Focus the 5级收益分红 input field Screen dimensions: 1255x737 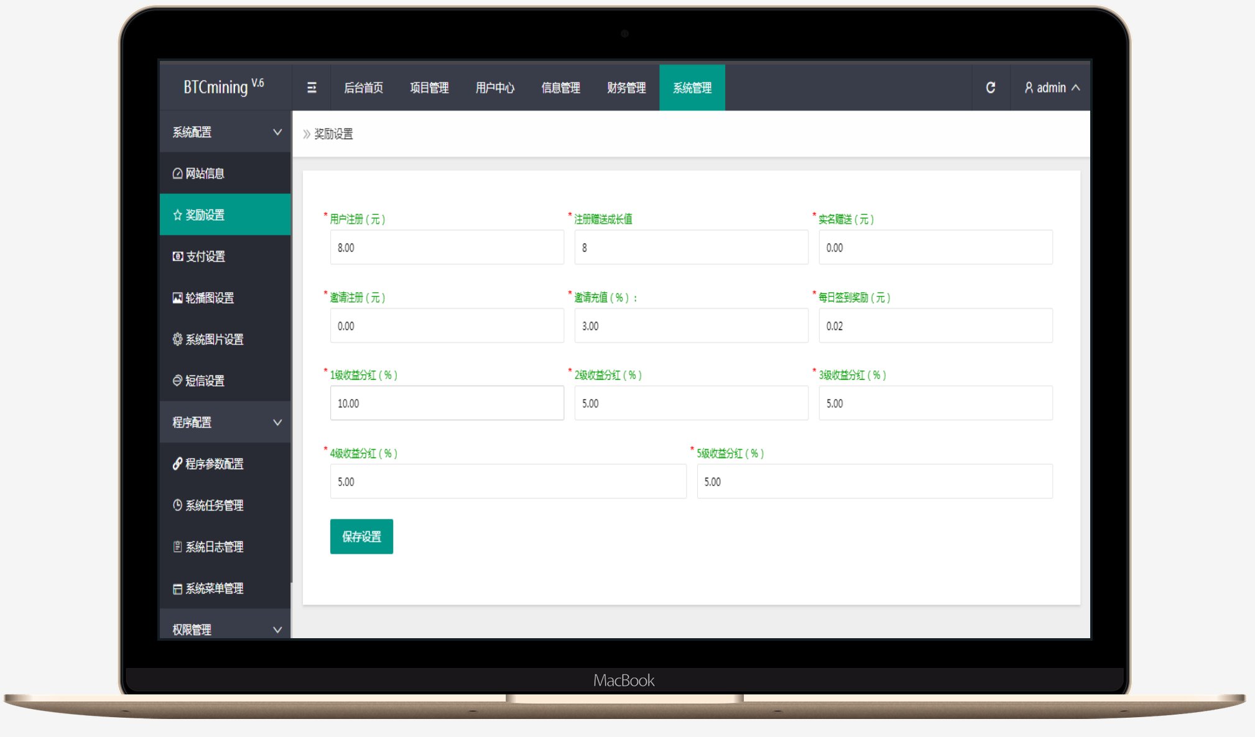(x=875, y=482)
